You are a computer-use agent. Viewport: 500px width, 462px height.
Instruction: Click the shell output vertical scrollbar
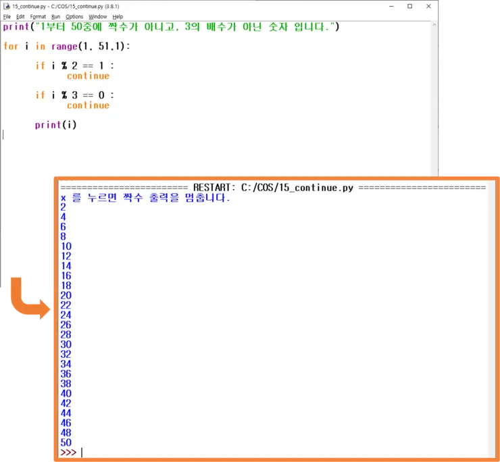coord(492,319)
